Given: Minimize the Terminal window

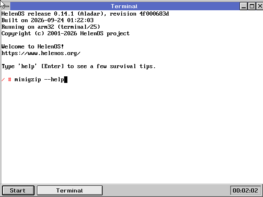Looking at the screenshot, I should 244,6.
